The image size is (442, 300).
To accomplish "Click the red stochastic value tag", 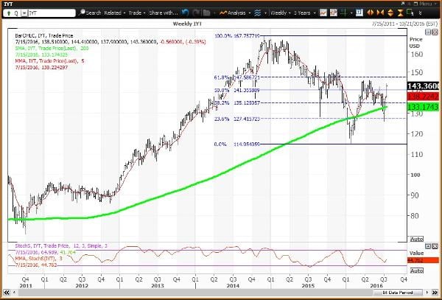I will [x=423, y=260].
